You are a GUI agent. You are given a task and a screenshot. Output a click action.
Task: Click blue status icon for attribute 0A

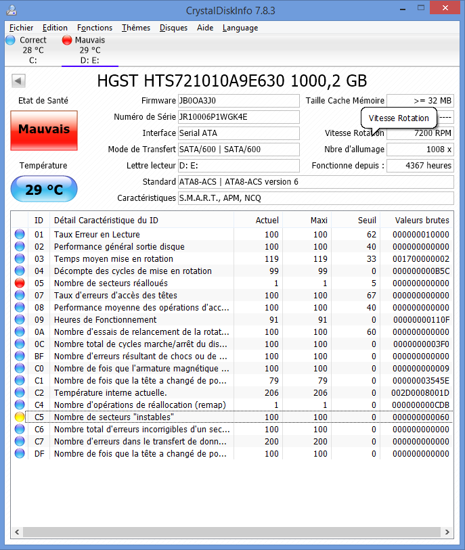point(20,331)
